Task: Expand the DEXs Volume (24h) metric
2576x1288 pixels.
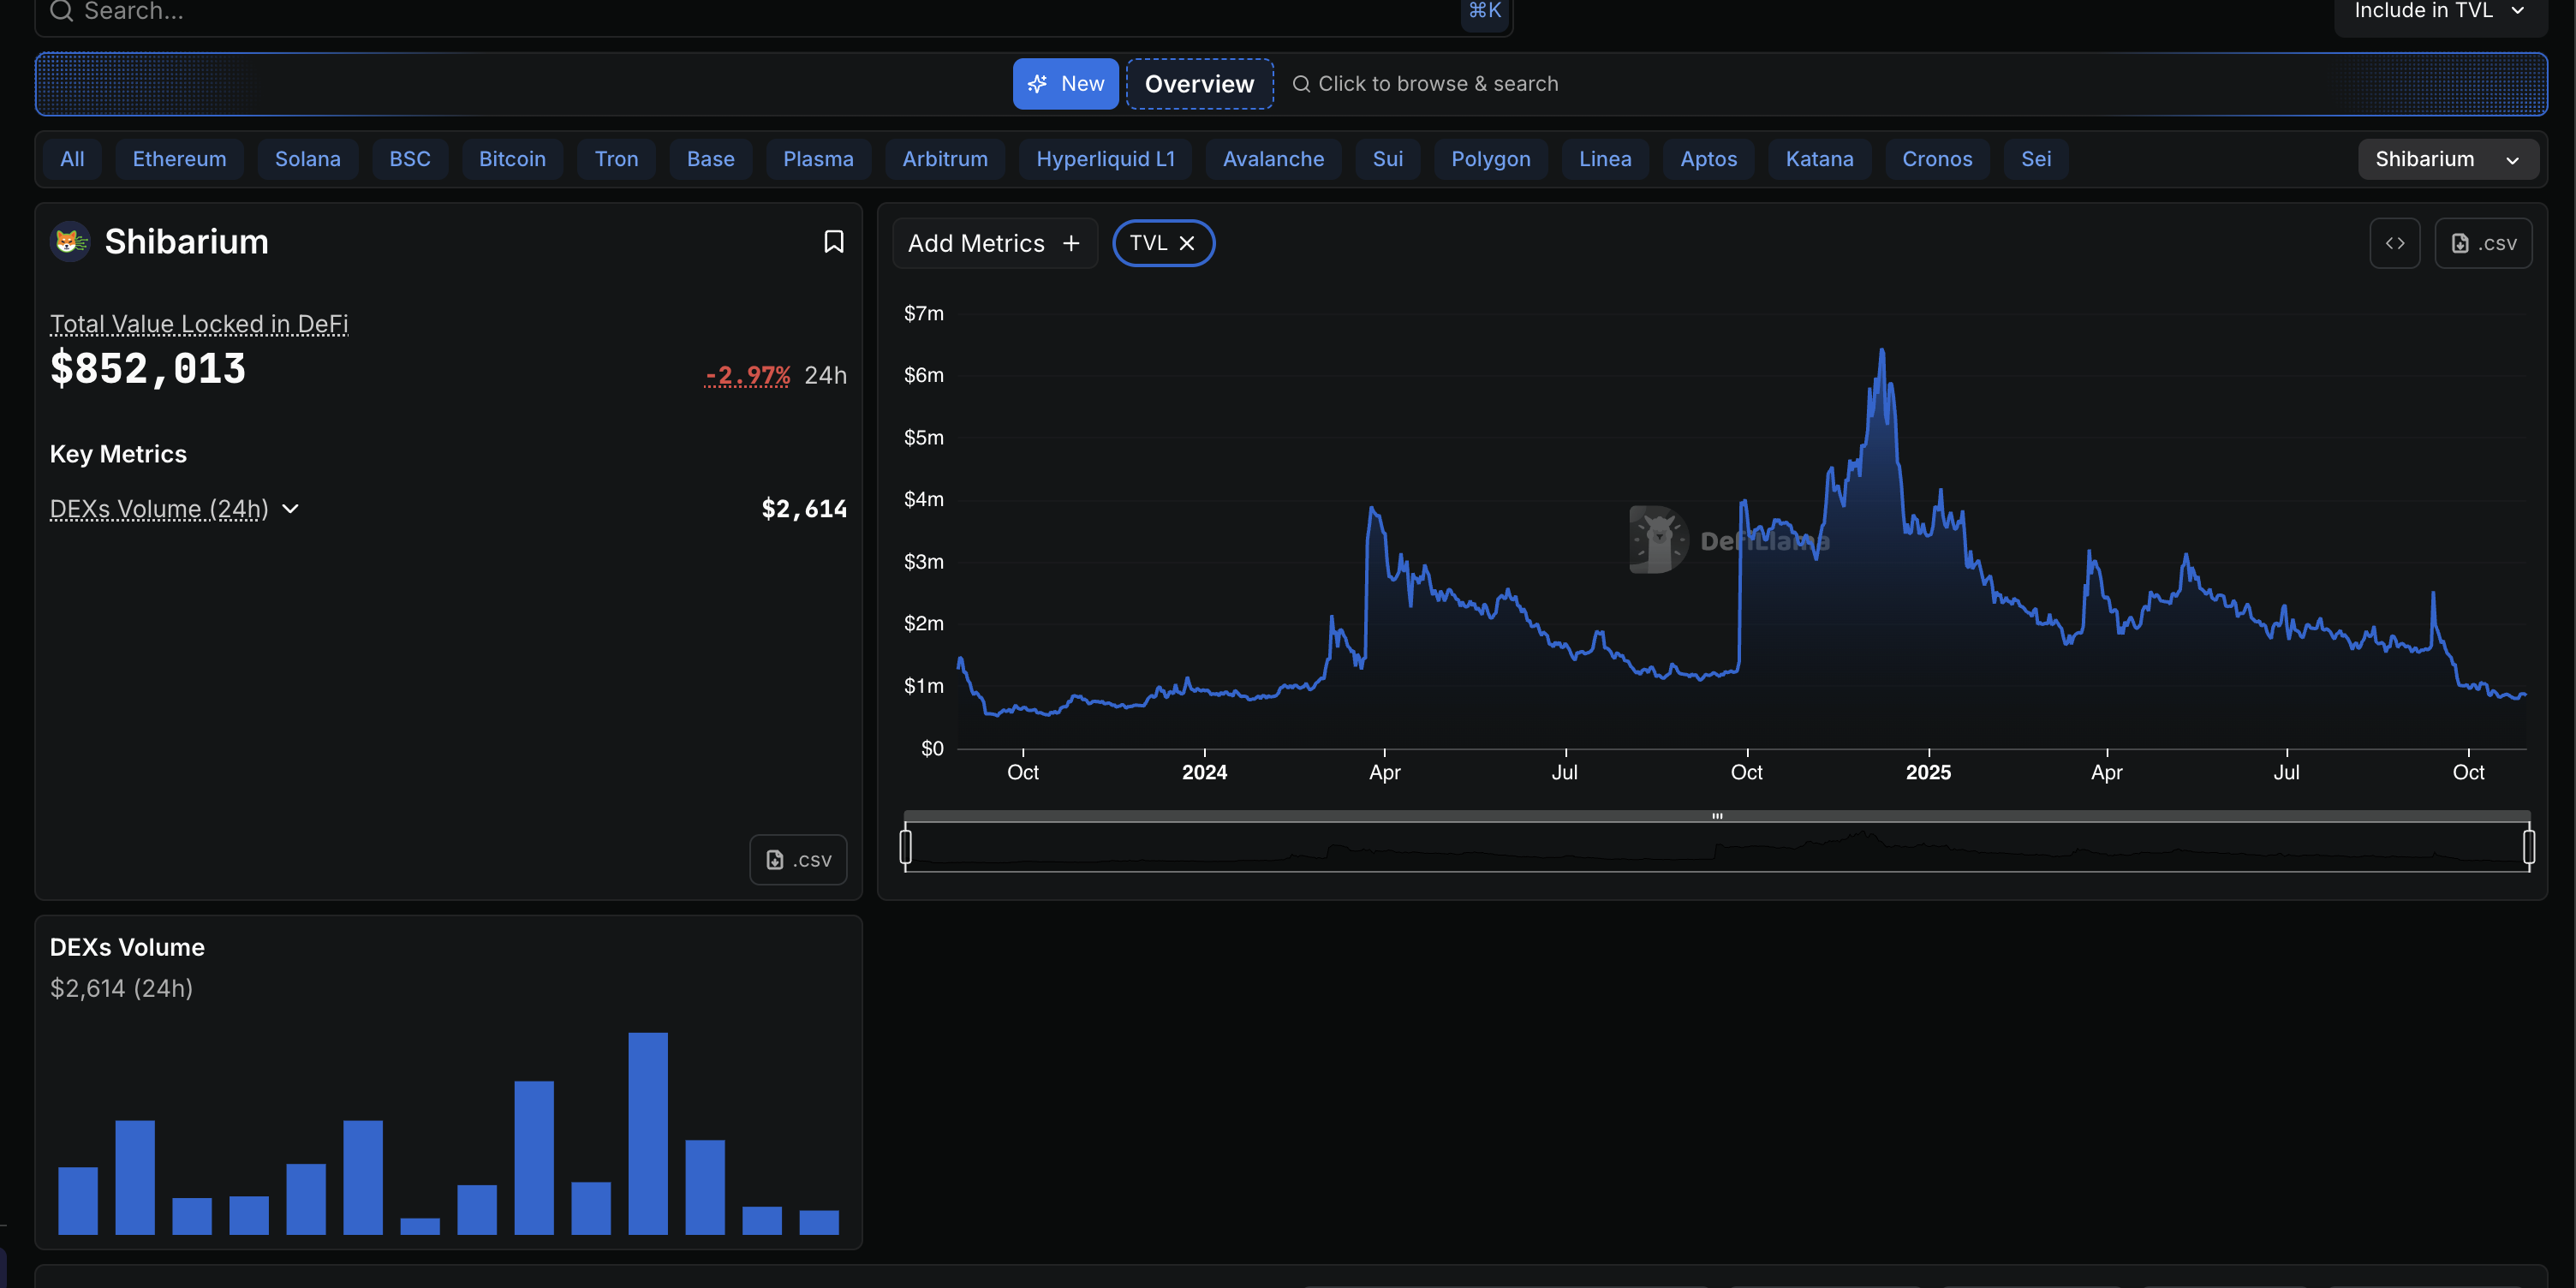Action: click(290, 509)
